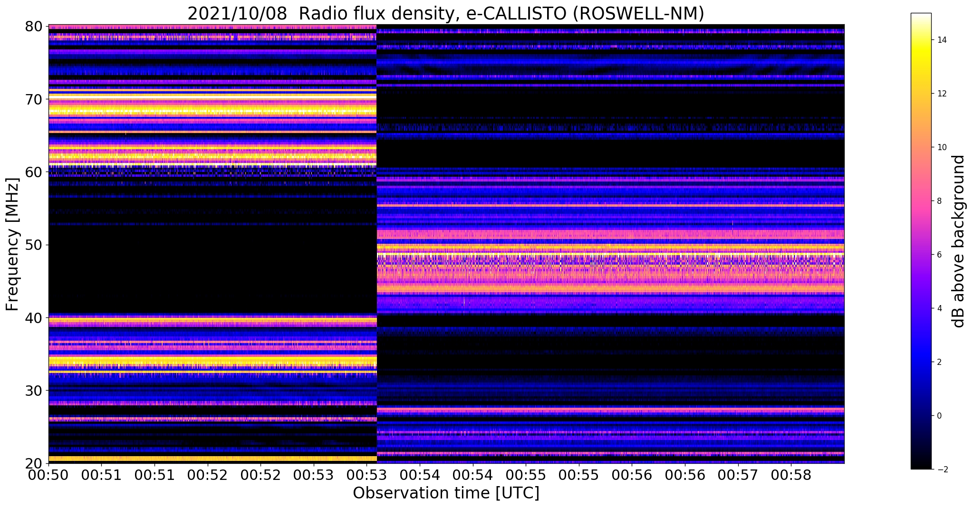Click the 50 tick on frequency axis

[33, 245]
